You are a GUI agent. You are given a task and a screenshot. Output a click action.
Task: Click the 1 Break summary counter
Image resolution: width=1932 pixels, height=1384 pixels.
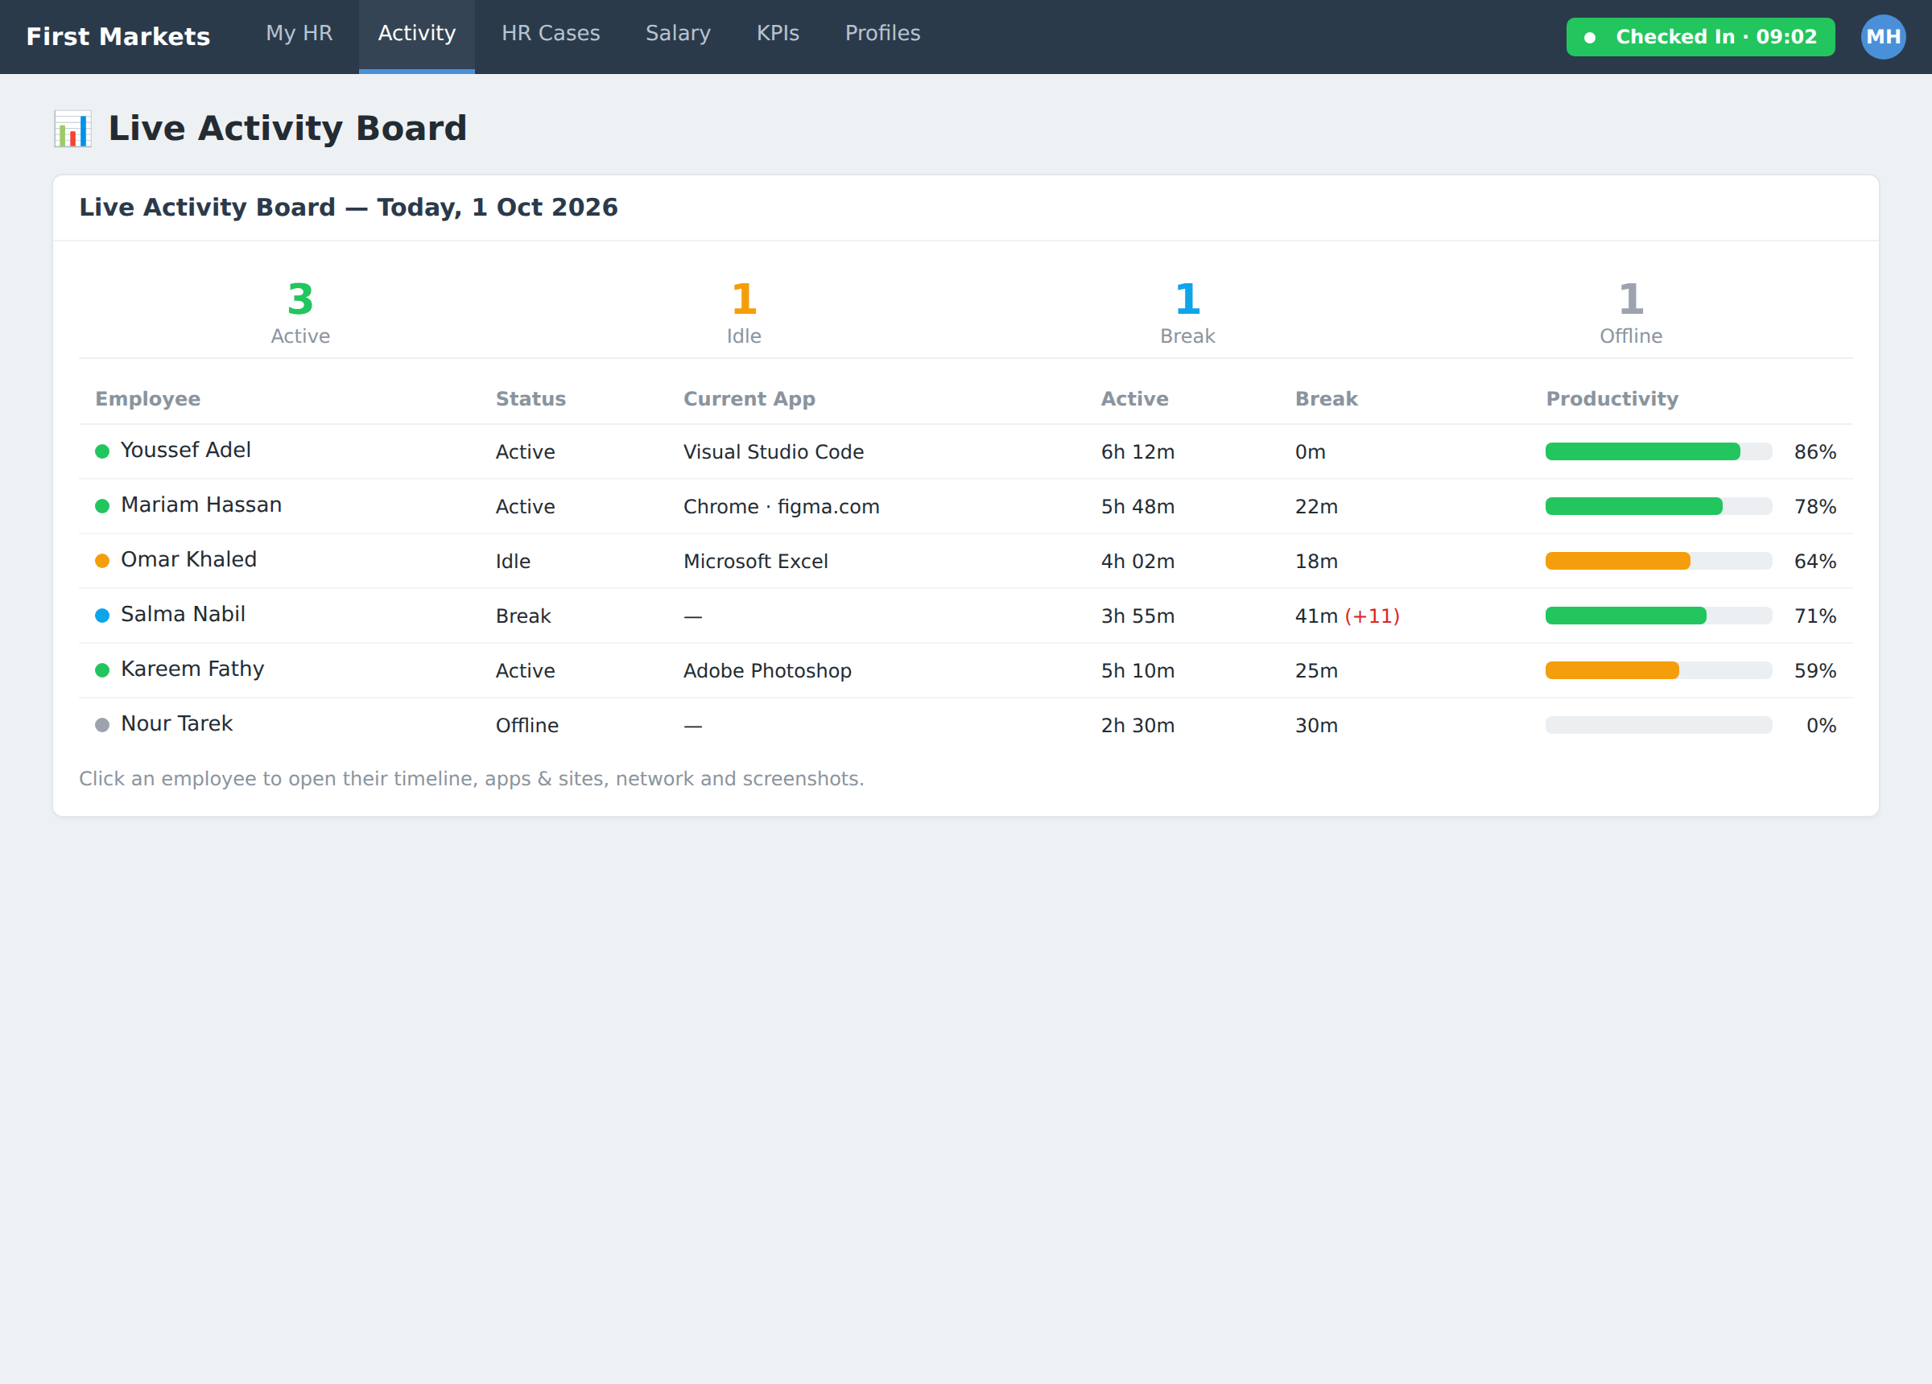[x=1187, y=311]
